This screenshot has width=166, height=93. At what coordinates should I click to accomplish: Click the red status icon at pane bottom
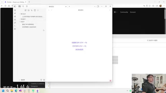click(110, 81)
